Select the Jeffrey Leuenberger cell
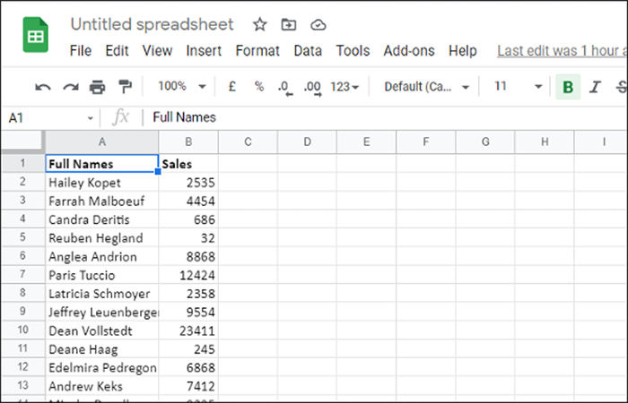This screenshot has height=403, width=628. tap(102, 312)
